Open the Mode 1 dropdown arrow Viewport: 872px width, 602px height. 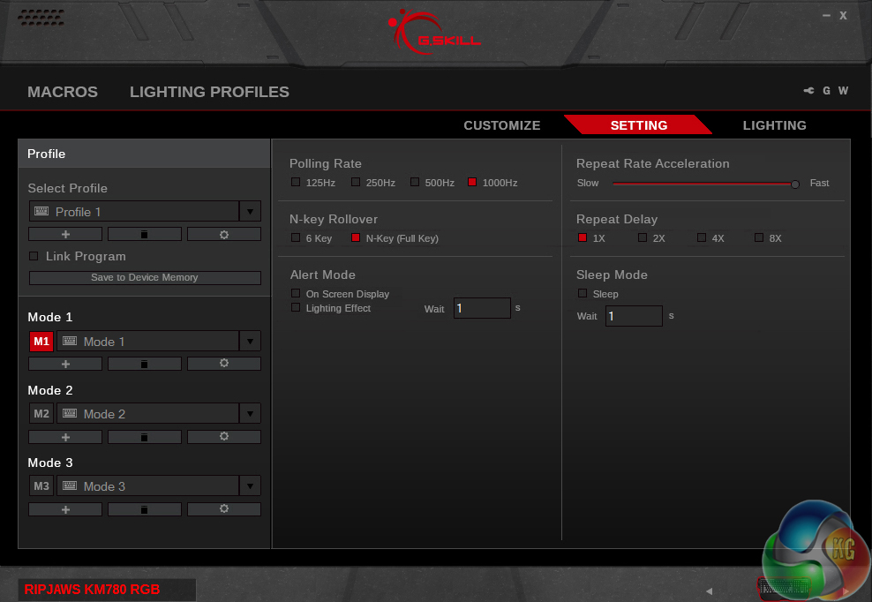pos(251,341)
